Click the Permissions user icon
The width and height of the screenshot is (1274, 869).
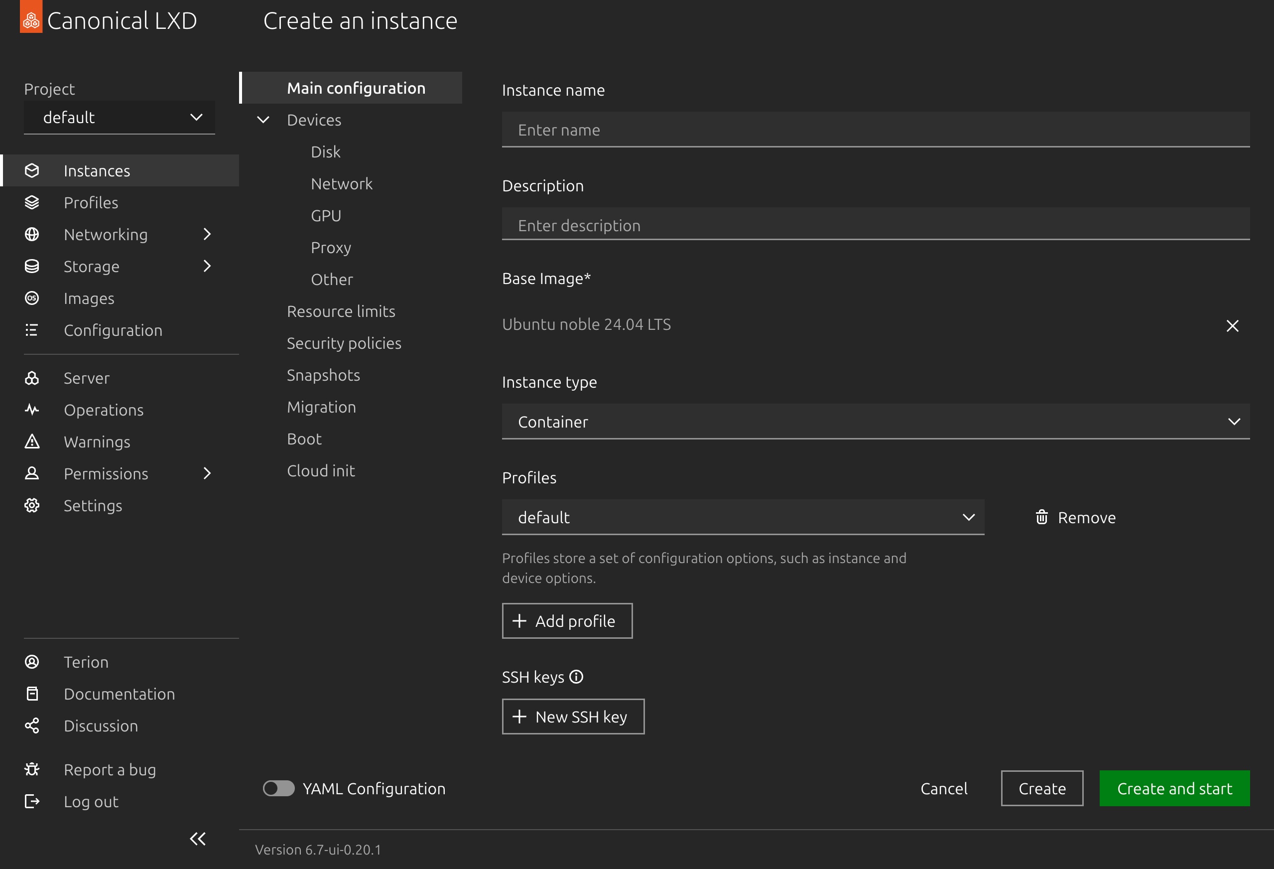(32, 473)
